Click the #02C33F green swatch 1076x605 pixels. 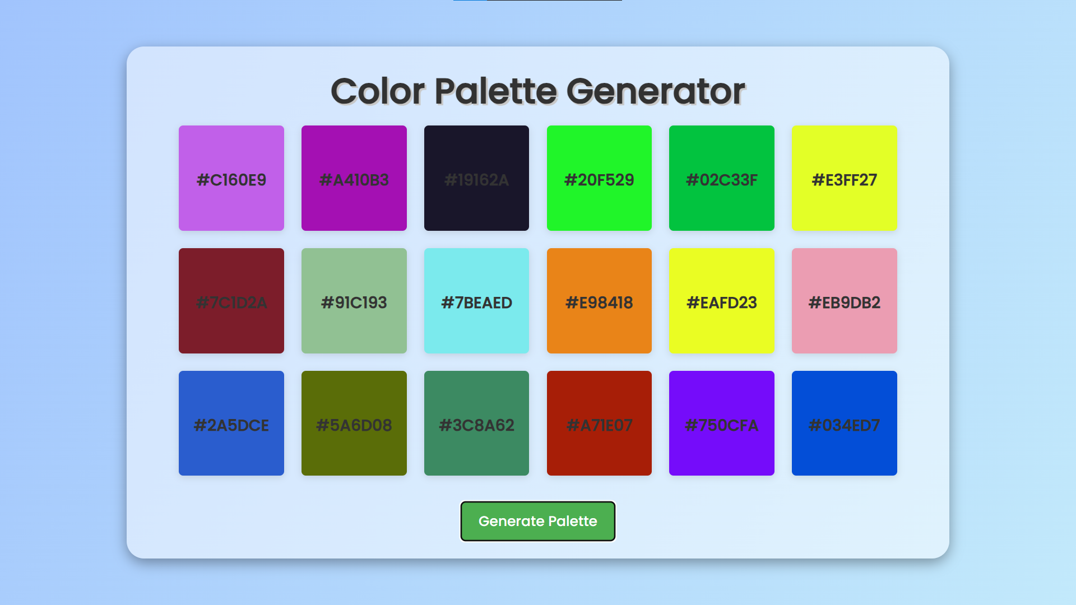click(x=722, y=178)
